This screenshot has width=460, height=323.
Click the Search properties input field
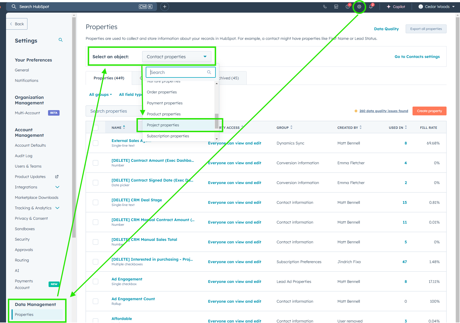(x=114, y=111)
